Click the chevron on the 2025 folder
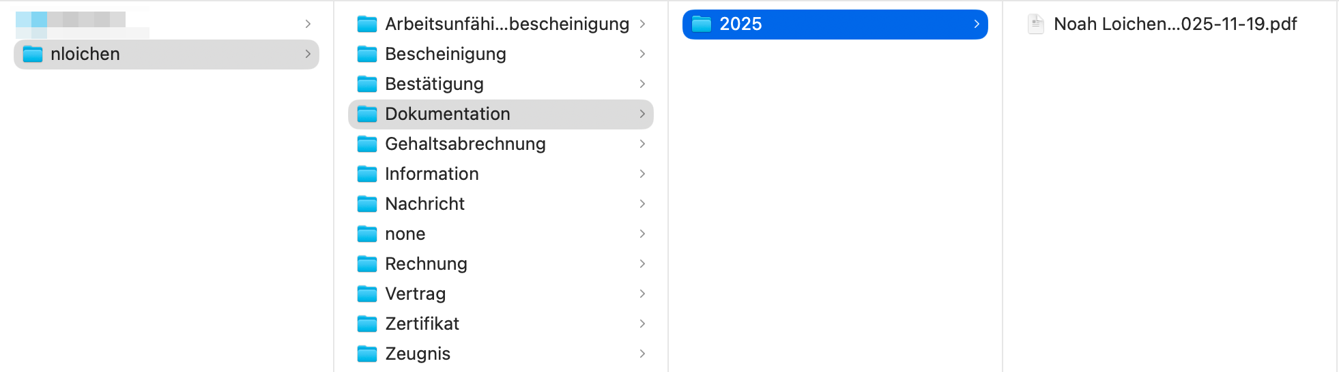This screenshot has width=1339, height=372. [977, 24]
